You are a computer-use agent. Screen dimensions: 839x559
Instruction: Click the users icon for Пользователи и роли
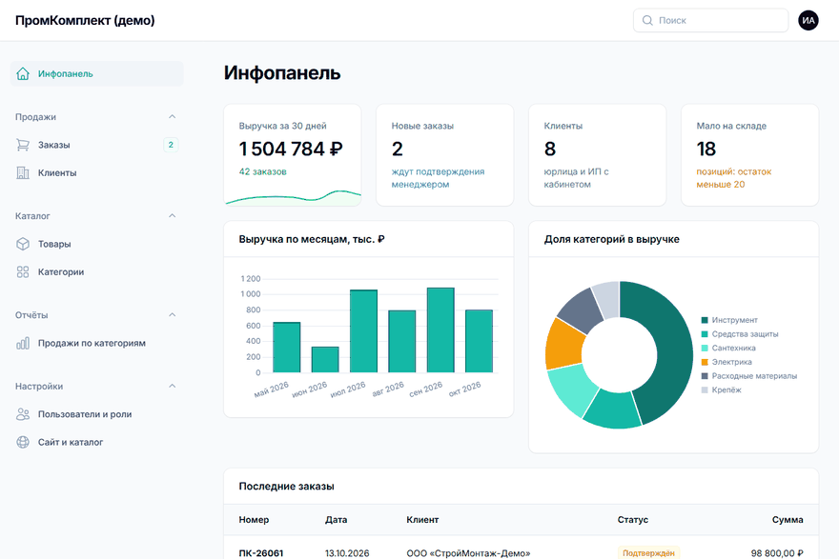[x=23, y=414]
